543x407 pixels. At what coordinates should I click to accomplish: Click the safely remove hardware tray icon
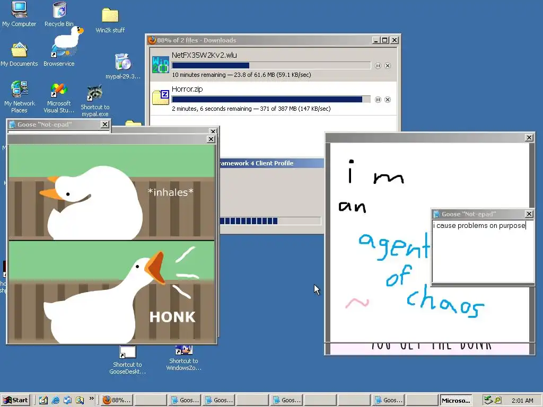pyautogui.click(x=488, y=400)
